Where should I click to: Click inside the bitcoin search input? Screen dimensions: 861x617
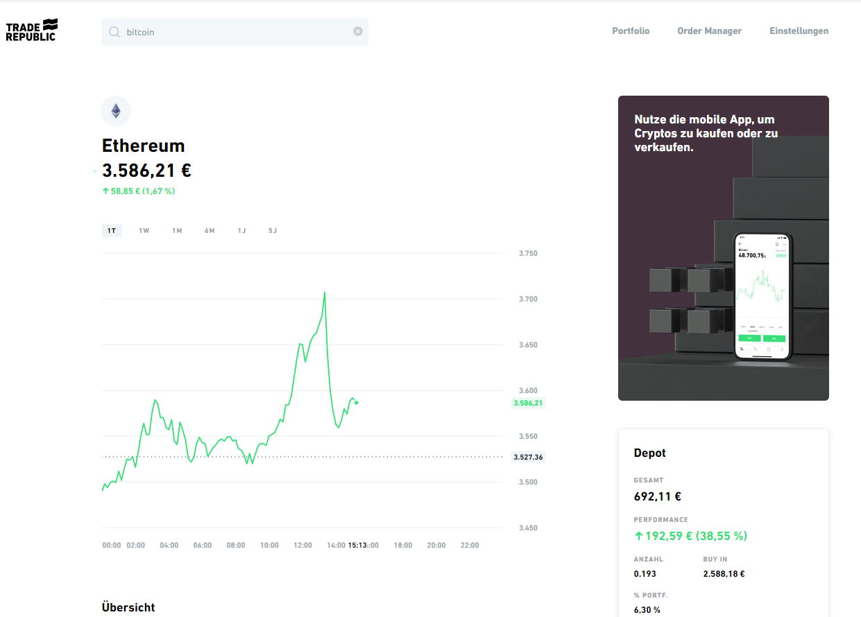tap(208, 31)
